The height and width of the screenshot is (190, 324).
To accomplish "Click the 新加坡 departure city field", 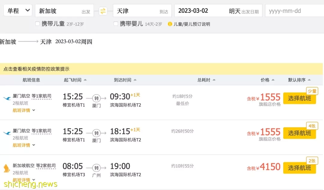I will pyautogui.click(x=64, y=10).
